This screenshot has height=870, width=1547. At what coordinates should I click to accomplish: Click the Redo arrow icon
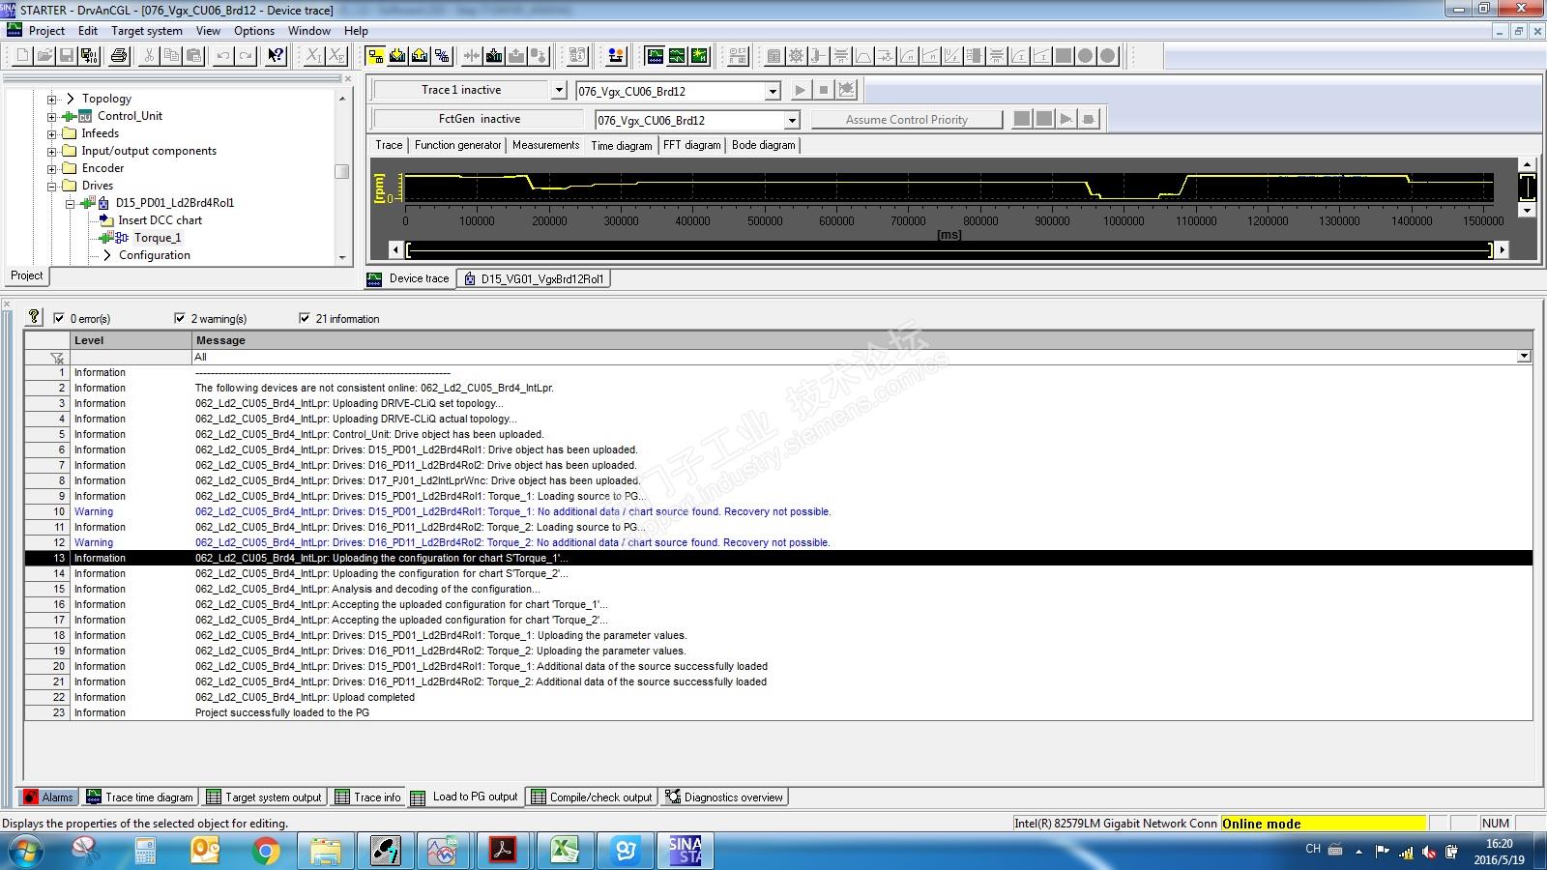[x=246, y=56]
